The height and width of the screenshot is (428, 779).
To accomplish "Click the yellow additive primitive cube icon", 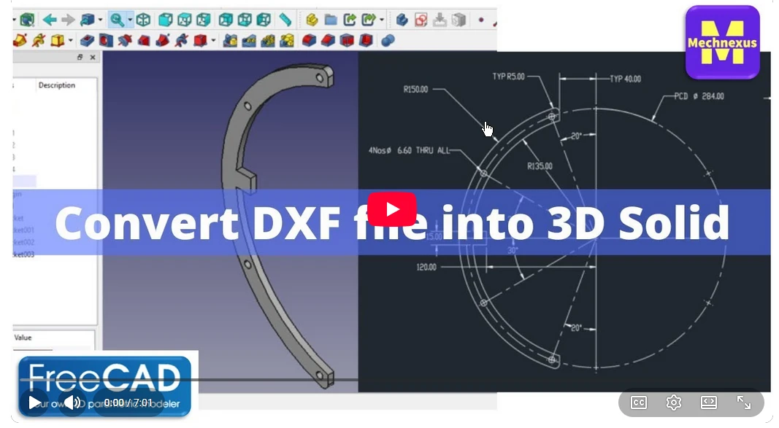I will [58, 40].
